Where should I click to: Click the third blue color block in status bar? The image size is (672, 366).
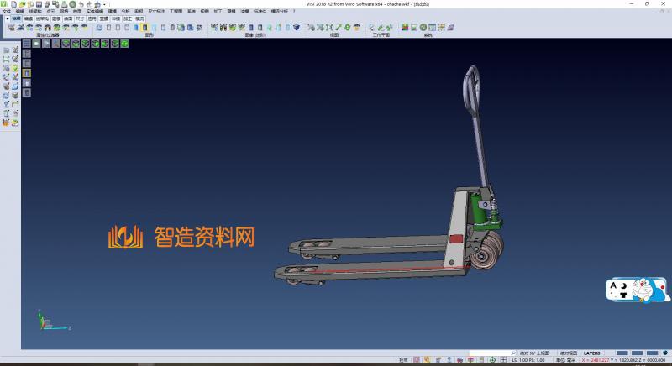click(652, 353)
